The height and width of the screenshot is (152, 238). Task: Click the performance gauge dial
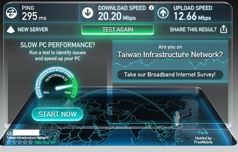[x=56, y=83]
